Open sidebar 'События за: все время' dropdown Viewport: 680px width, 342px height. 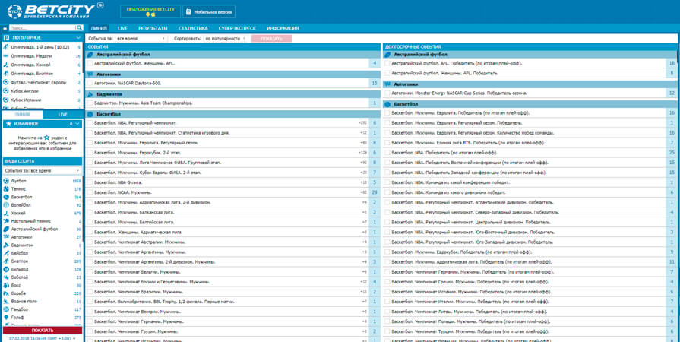click(42, 171)
